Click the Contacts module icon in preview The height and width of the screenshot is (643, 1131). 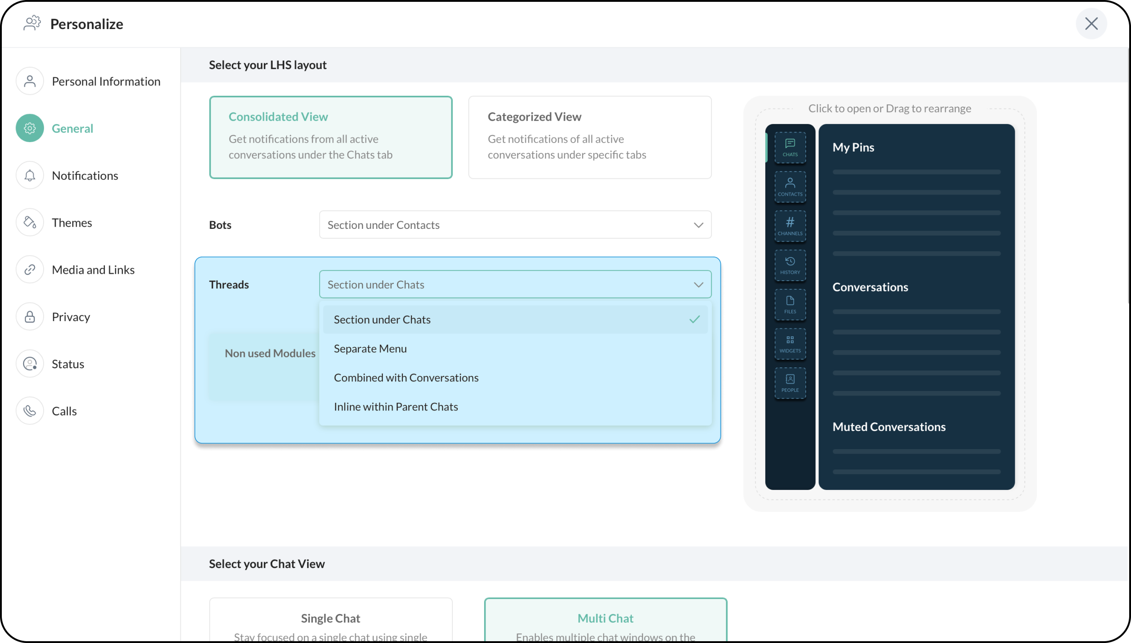(x=790, y=187)
